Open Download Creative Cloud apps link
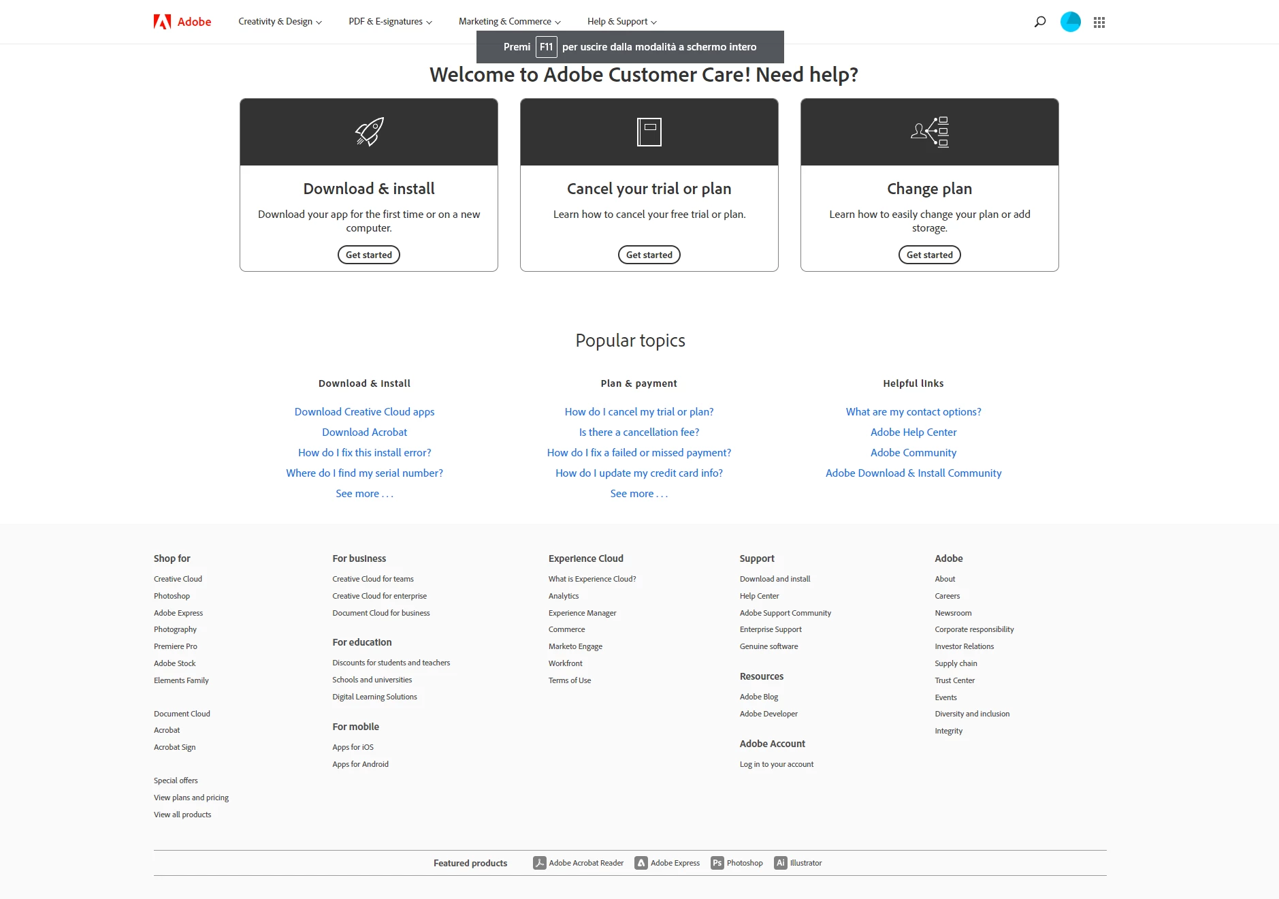1279x899 pixels. pos(364,412)
